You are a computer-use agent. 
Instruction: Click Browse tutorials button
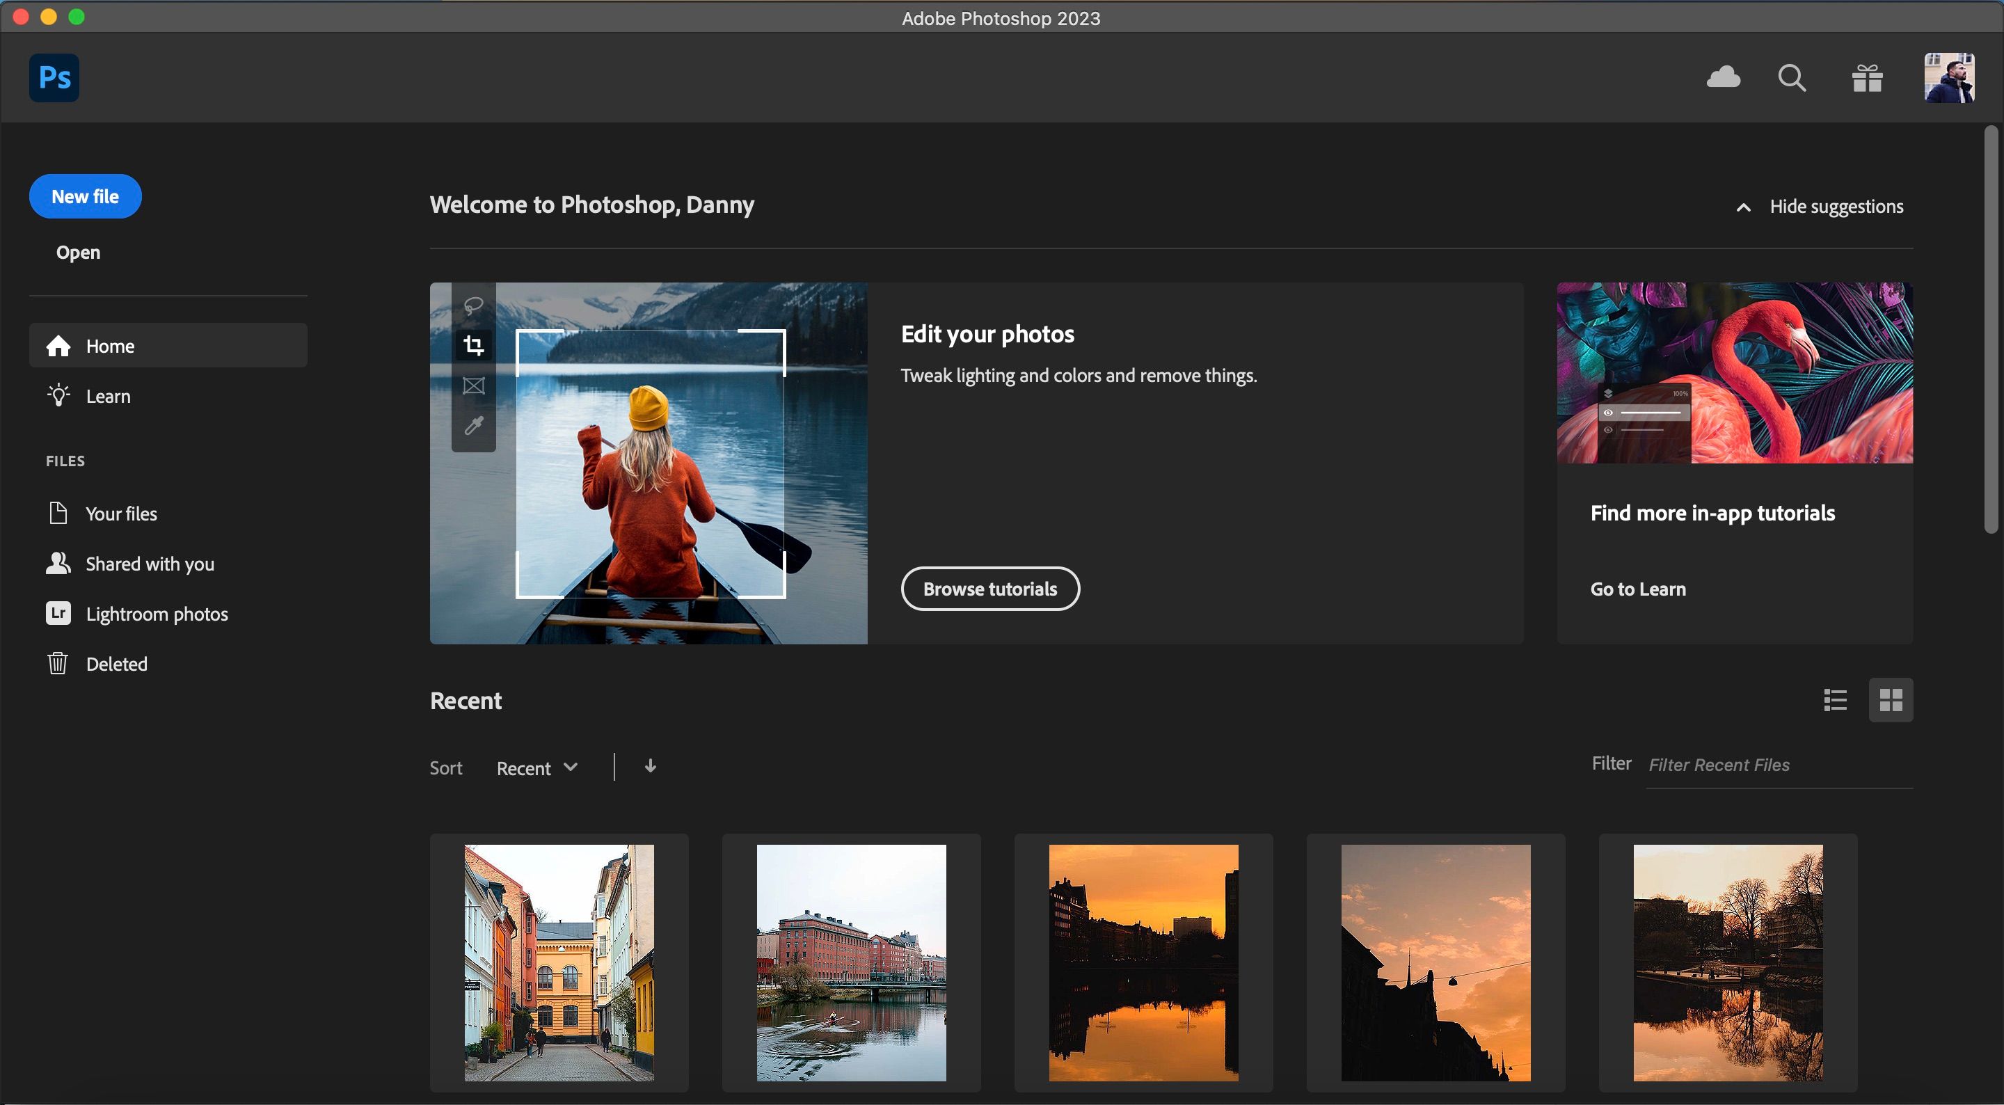pyautogui.click(x=990, y=588)
